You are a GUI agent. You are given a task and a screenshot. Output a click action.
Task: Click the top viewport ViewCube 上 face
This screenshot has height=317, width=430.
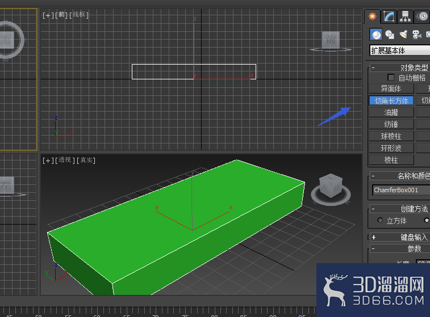7,40
